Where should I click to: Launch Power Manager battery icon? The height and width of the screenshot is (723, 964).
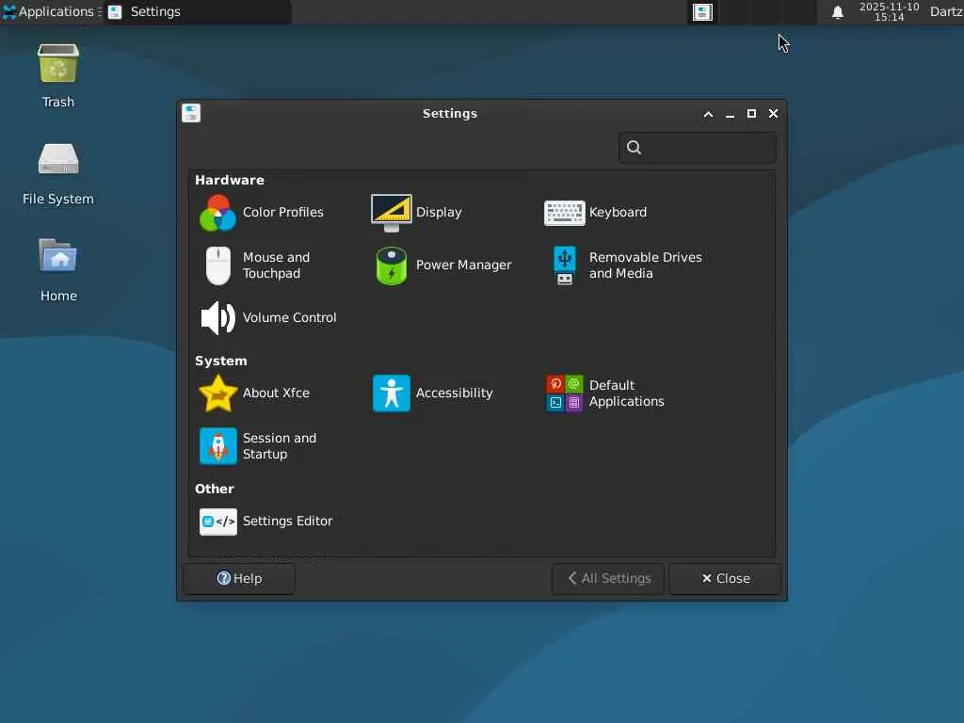coord(391,265)
